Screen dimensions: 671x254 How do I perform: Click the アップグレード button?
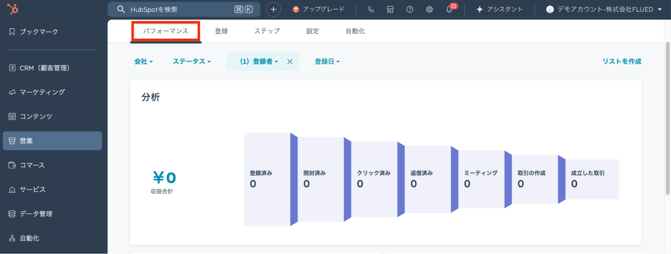[319, 9]
